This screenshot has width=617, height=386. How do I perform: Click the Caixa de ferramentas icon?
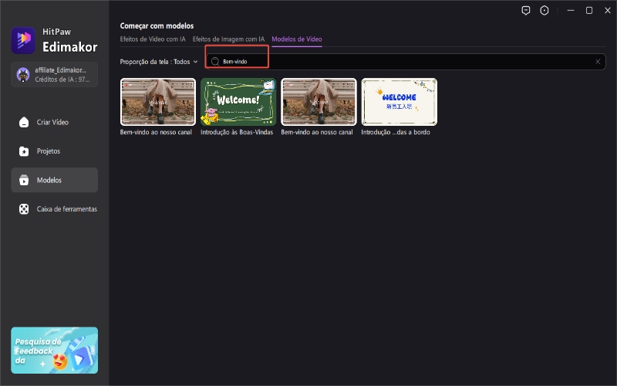(24, 209)
